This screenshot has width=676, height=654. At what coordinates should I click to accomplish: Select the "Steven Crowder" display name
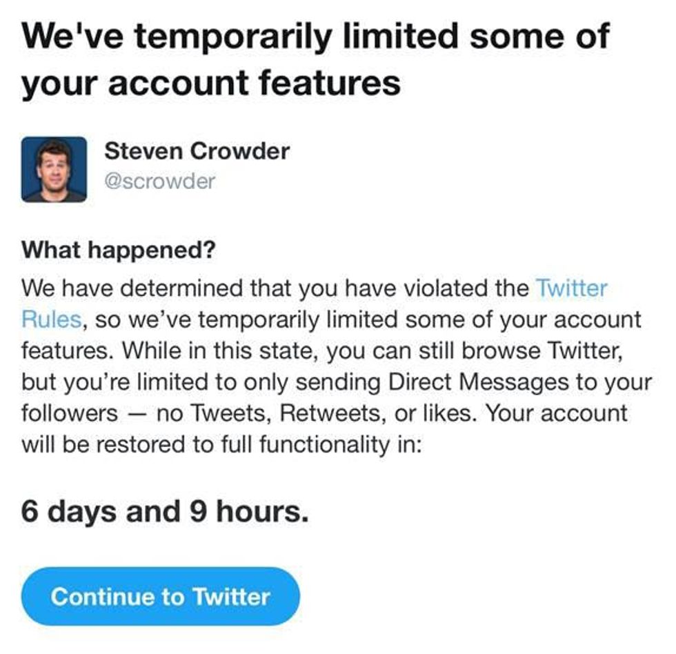click(197, 151)
